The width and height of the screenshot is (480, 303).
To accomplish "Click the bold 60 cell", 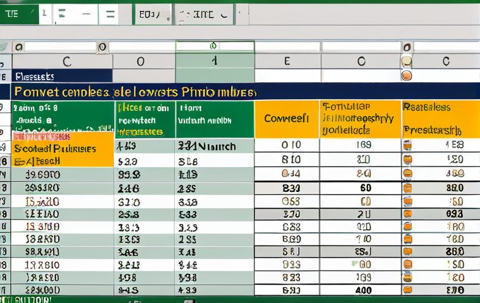I will pyautogui.click(x=361, y=187).
